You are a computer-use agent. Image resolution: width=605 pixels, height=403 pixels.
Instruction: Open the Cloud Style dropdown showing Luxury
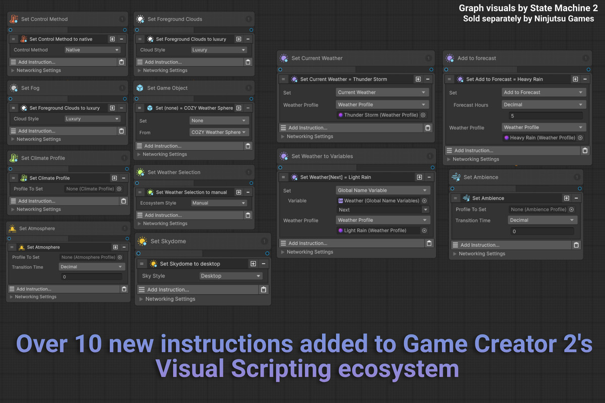pos(219,50)
